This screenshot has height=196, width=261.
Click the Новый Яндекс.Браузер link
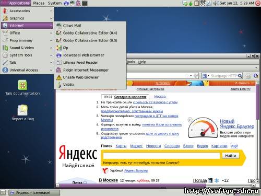click(x=237, y=124)
